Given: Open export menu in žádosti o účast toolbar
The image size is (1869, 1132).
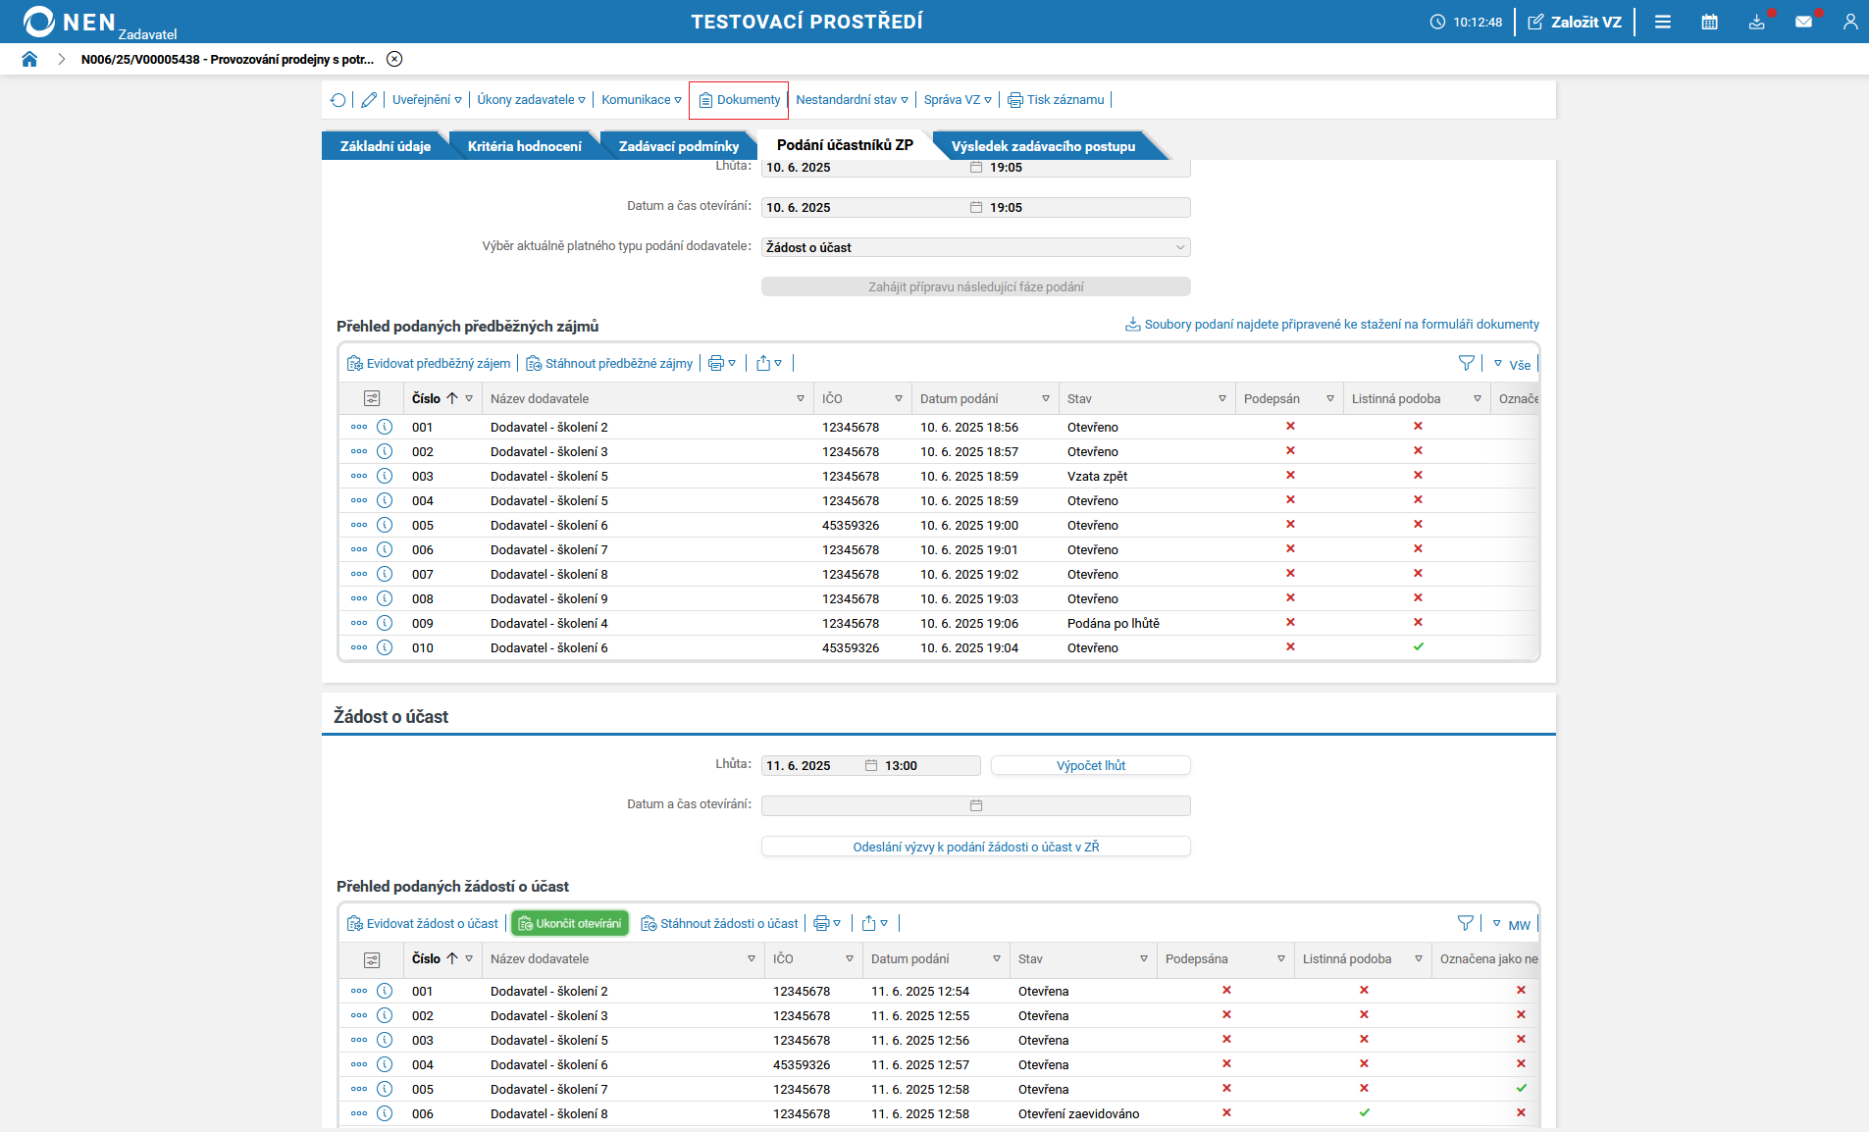Looking at the screenshot, I should (875, 924).
